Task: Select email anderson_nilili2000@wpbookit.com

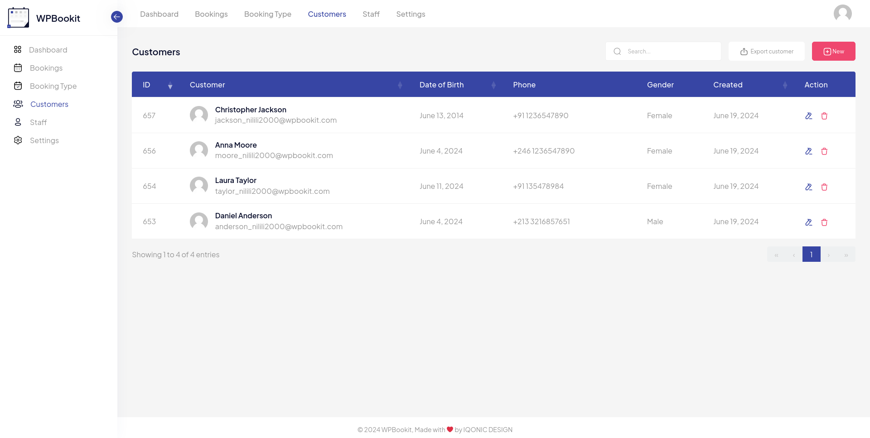Action: point(279,226)
